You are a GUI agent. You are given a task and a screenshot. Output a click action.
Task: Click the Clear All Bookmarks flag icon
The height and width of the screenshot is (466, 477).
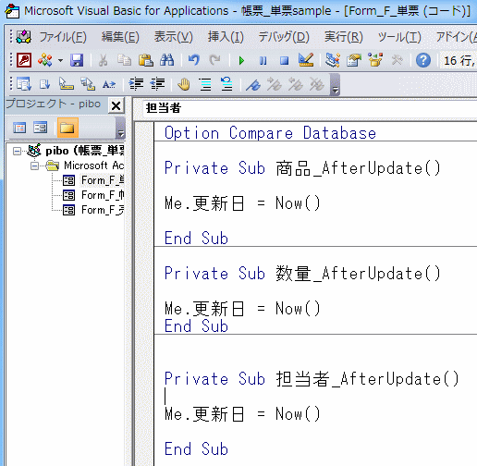coord(317,84)
